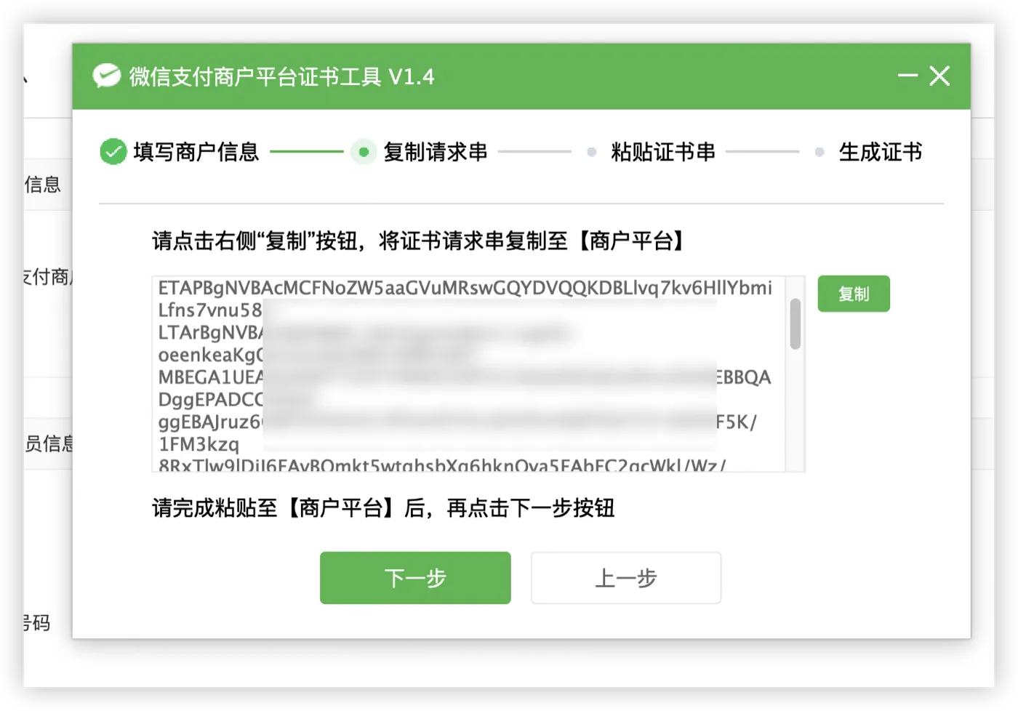1018x711 pixels.
Task: Click inside the certificate request text box
Action: click(468, 374)
